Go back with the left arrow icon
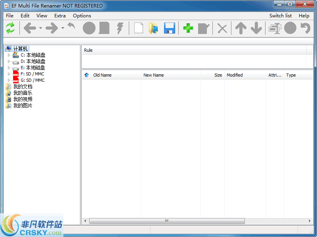Image resolution: width=317 pixels, height=237 pixels. [30, 28]
